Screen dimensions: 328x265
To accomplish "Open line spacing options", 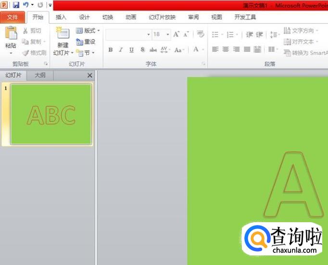I will 274,34.
